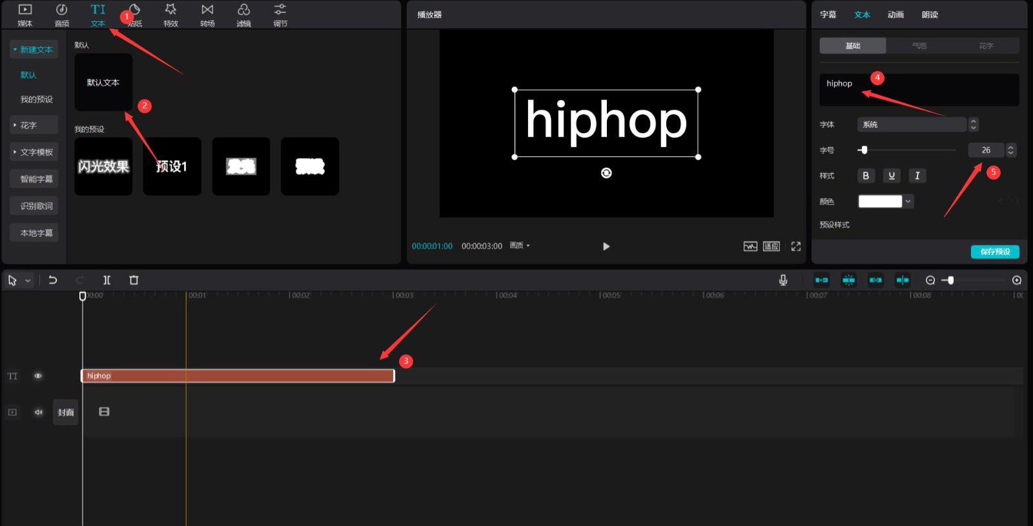Select the 花字 sub-tab in the properties panel
The width and height of the screenshot is (1033, 526).
[986, 46]
